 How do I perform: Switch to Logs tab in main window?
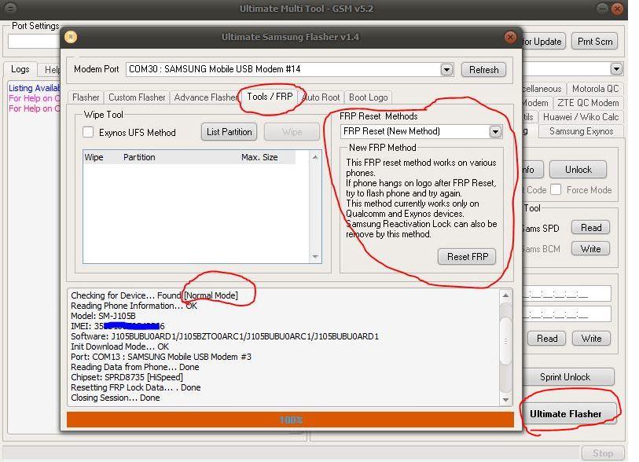click(x=20, y=69)
